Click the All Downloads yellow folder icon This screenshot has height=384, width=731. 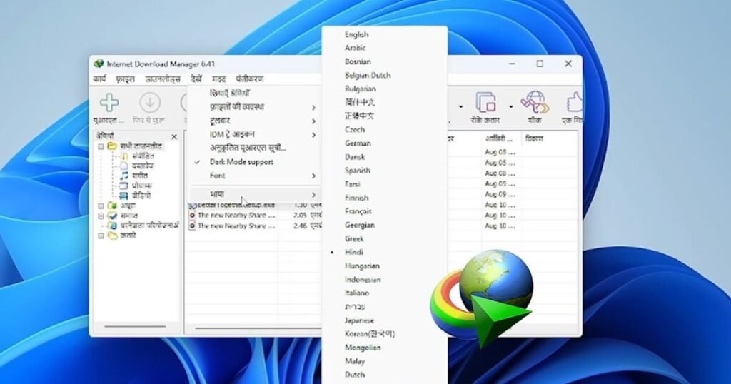pyautogui.click(x=112, y=146)
